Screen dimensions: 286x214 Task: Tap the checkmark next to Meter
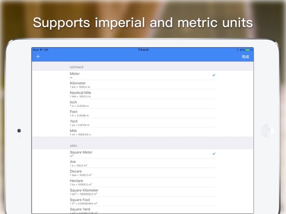pyautogui.click(x=214, y=75)
